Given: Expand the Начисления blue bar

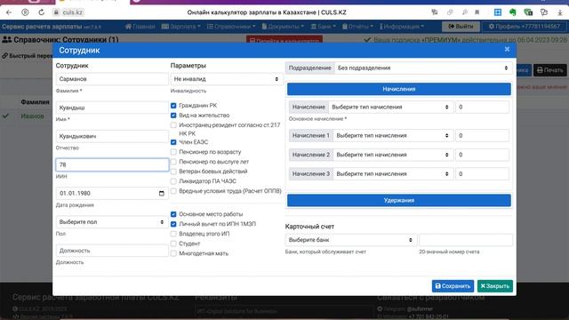Looking at the screenshot, I should click(x=399, y=89).
